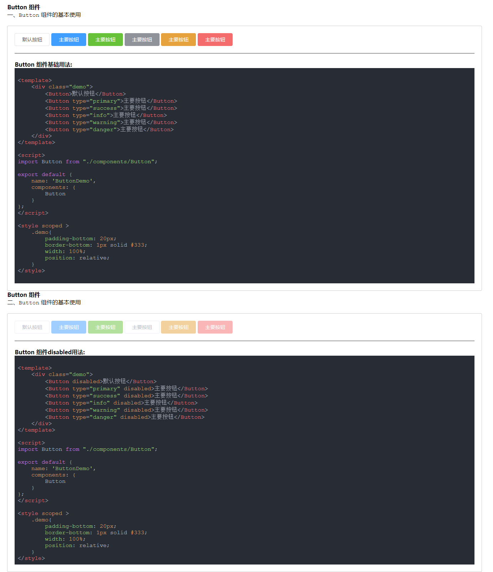Click the subtitle "二、Button 组件的基本使用"

click(x=44, y=303)
